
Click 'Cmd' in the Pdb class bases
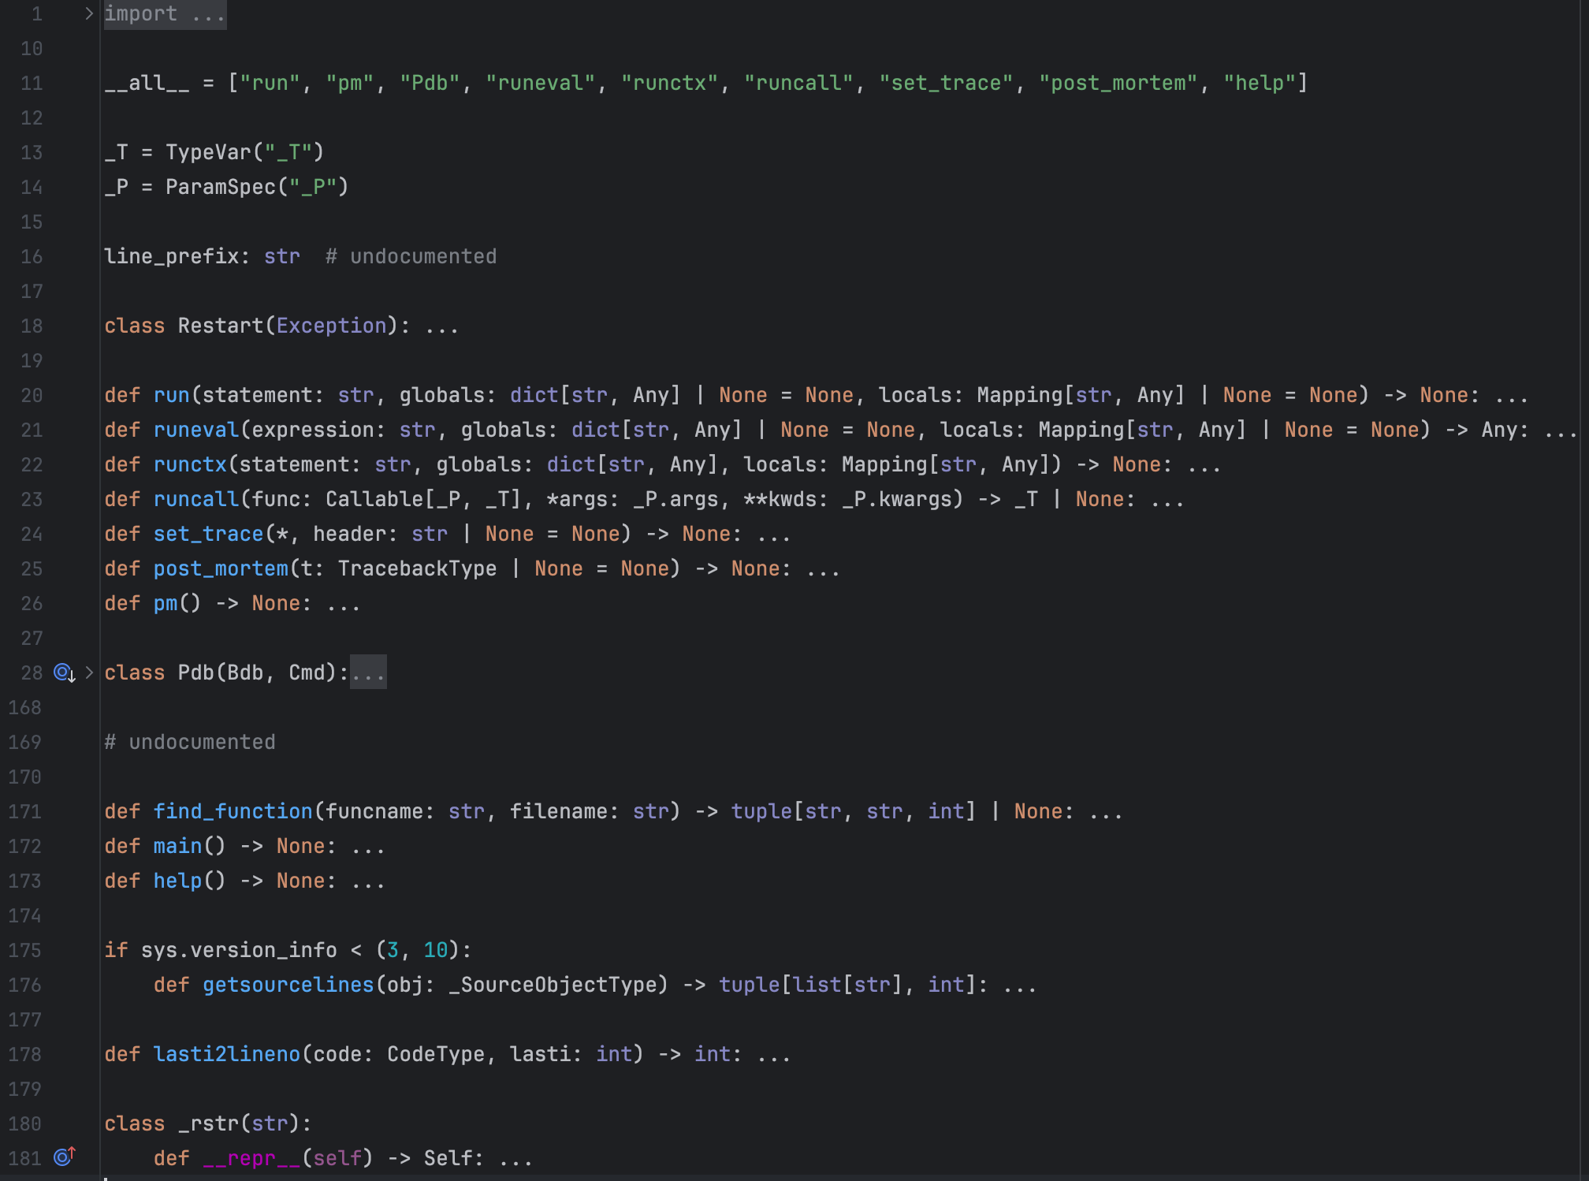pos(307,672)
